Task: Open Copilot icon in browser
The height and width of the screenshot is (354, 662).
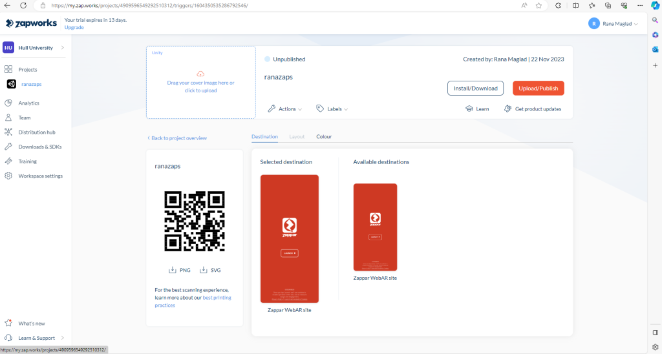Action: click(x=655, y=5)
